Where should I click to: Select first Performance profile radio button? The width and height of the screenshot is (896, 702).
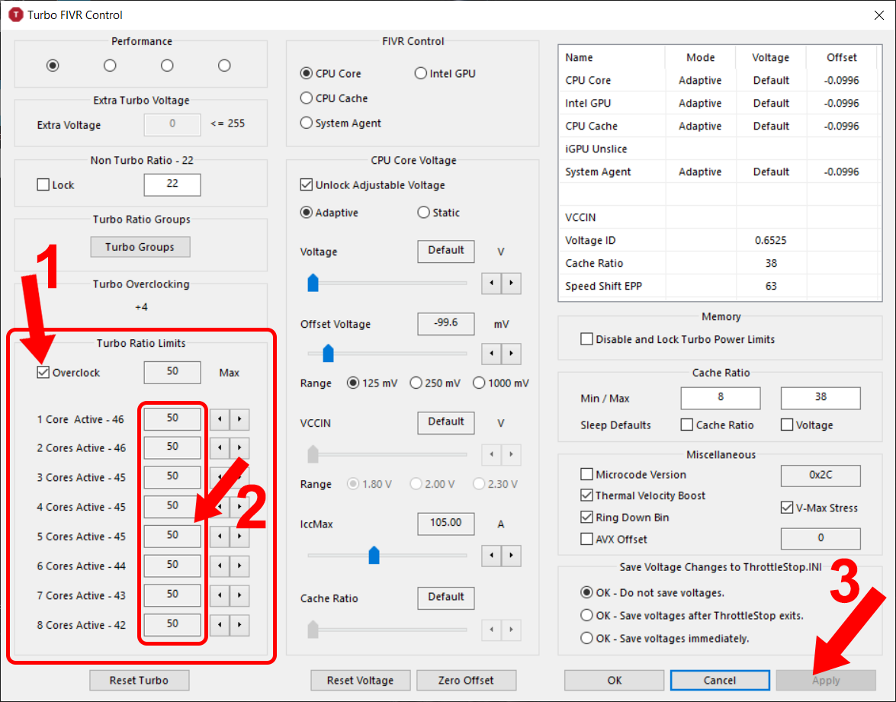coord(53,66)
